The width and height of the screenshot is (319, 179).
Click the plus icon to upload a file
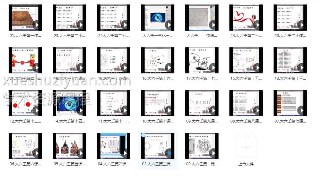click(246, 147)
